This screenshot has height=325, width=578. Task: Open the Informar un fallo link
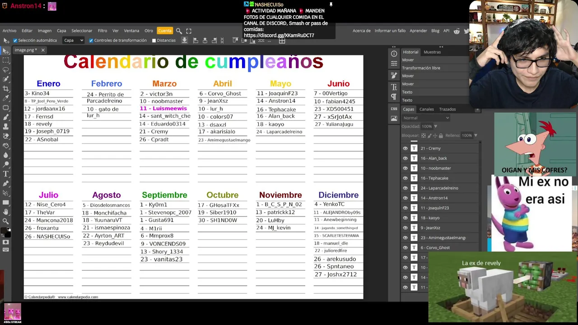click(x=390, y=31)
